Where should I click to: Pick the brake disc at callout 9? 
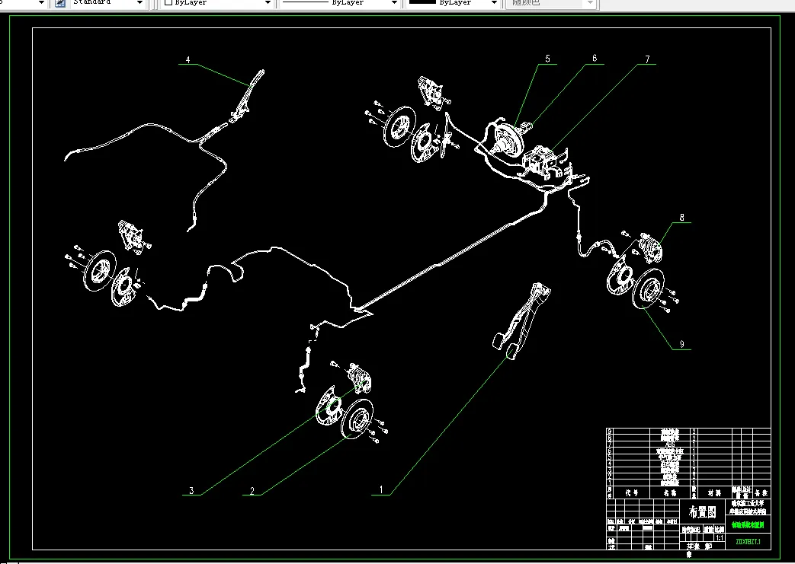pos(648,288)
